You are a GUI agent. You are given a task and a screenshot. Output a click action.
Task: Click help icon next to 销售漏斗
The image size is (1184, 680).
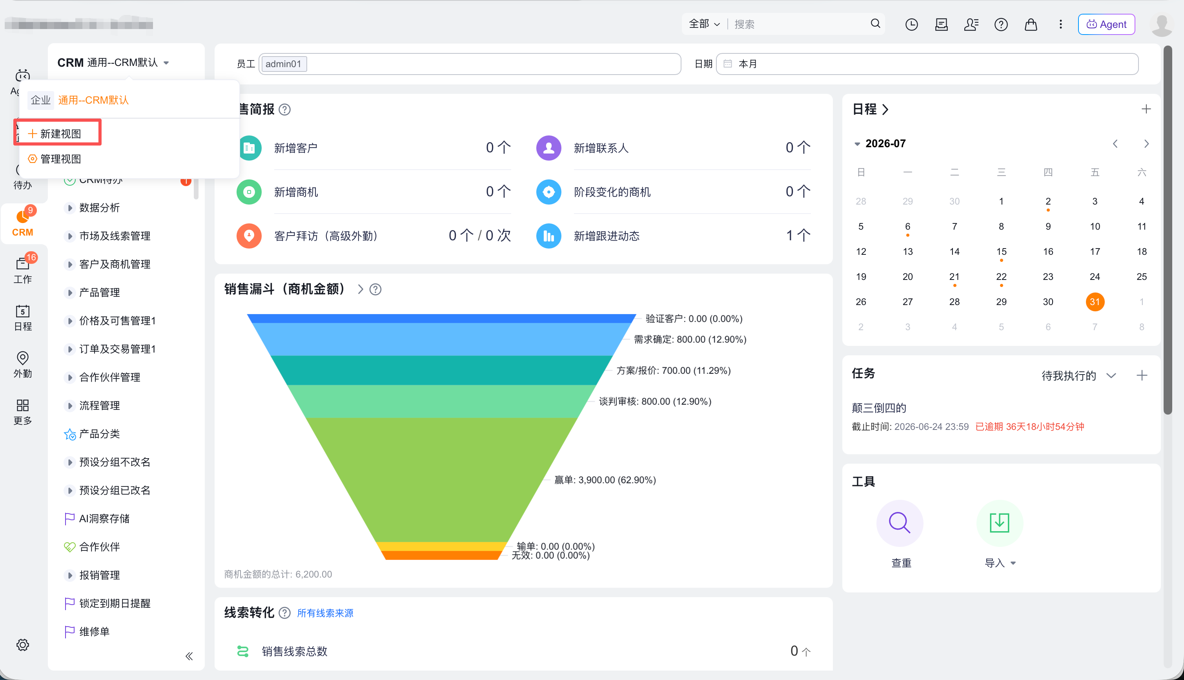pos(375,290)
